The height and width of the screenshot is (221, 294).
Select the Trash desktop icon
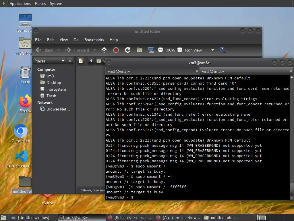(x=25, y=75)
